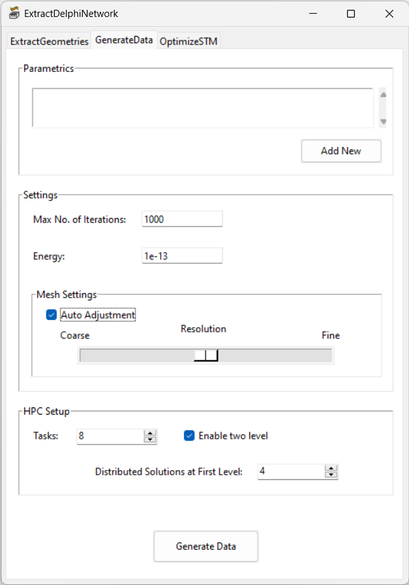Image resolution: width=409 pixels, height=585 pixels.
Task: Select the GenerateData tab
Action: 124,40
